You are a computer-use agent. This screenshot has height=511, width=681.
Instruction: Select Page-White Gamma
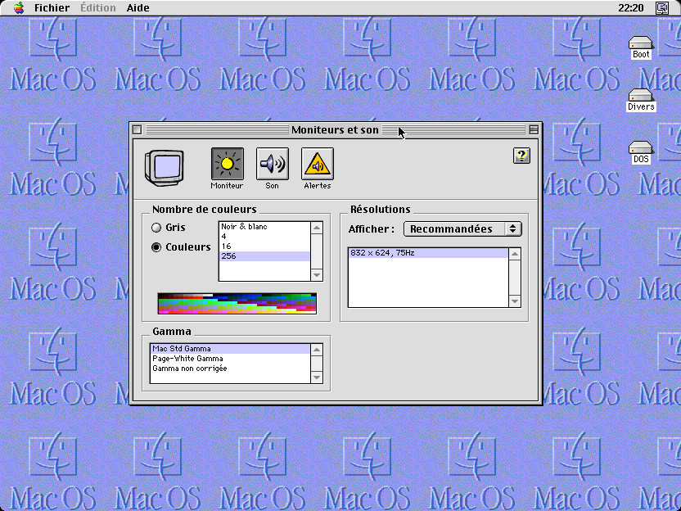coord(230,359)
